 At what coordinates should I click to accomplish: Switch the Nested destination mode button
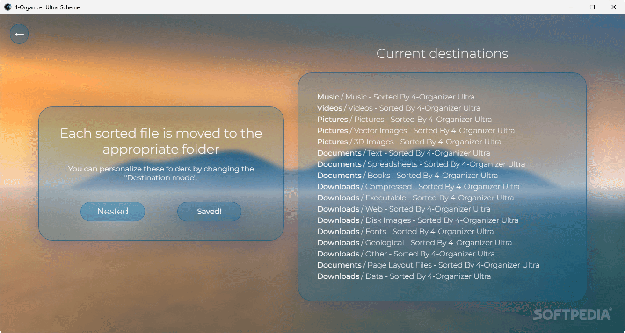pyautogui.click(x=113, y=212)
